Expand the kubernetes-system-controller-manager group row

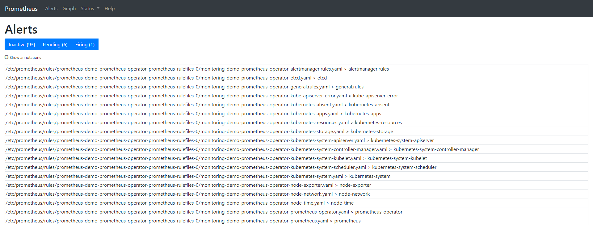296,149
